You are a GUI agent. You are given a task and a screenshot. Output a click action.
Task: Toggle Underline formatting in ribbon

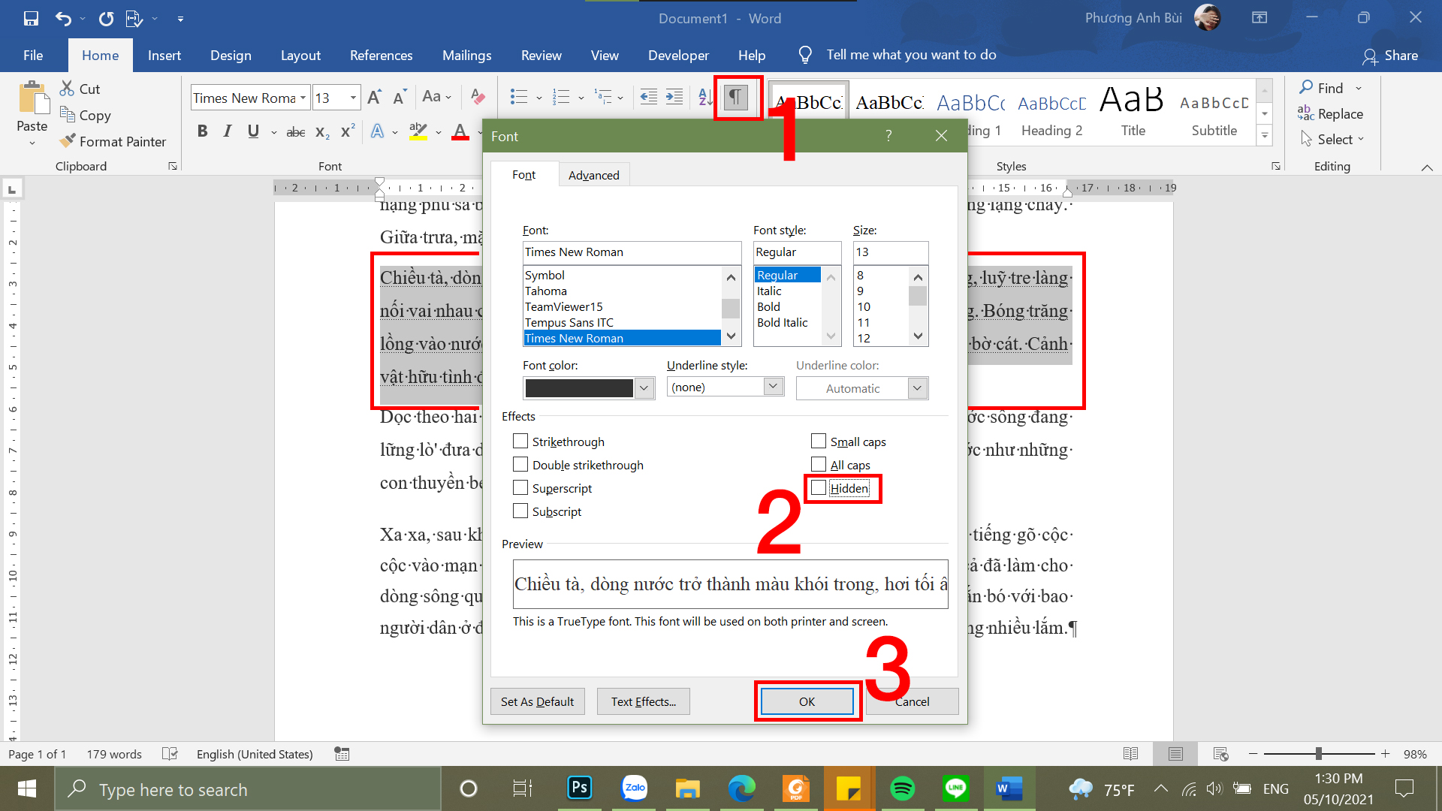253,131
